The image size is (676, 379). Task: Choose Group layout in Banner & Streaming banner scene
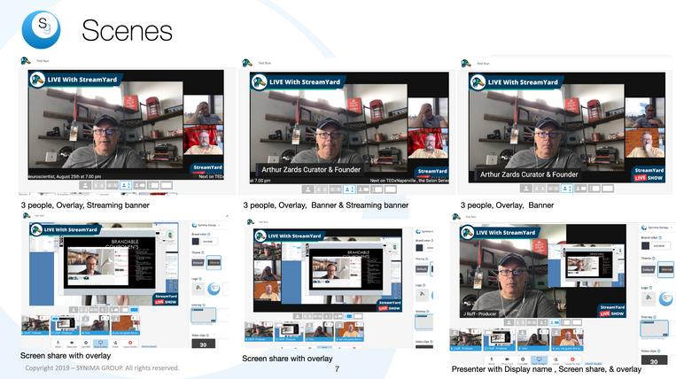(336, 189)
